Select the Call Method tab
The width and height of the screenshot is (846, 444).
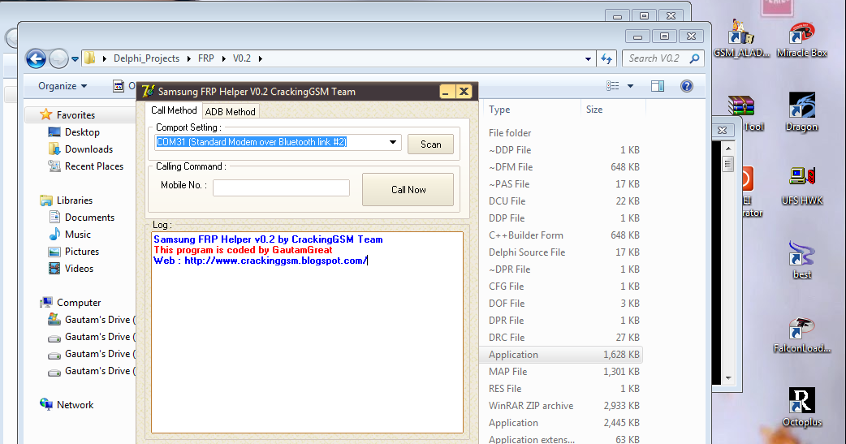(174, 110)
